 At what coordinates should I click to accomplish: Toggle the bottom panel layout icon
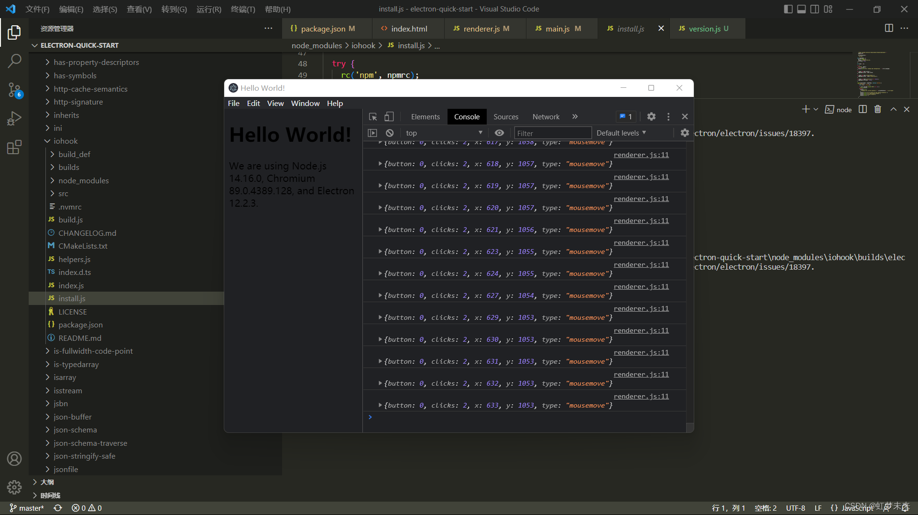(x=801, y=9)
